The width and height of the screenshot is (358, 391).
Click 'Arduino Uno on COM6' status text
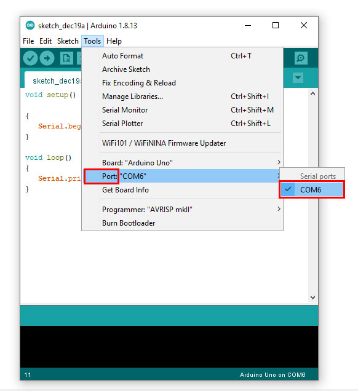(x=272, y=374)
